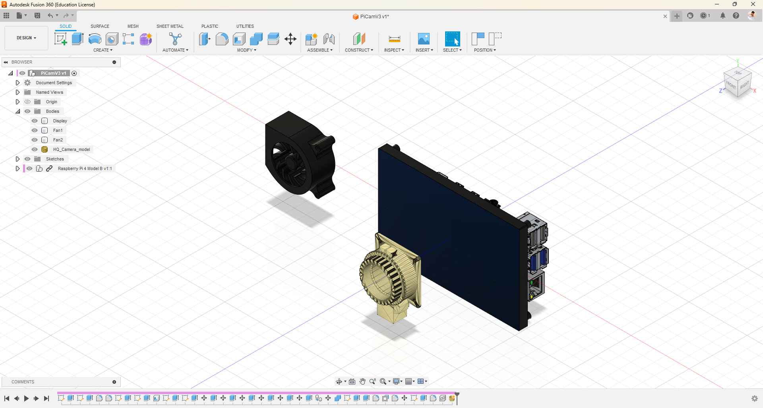Select the Revolve tool
The height and width of the screenshot is (408, 763).
(x=95, y=39)
